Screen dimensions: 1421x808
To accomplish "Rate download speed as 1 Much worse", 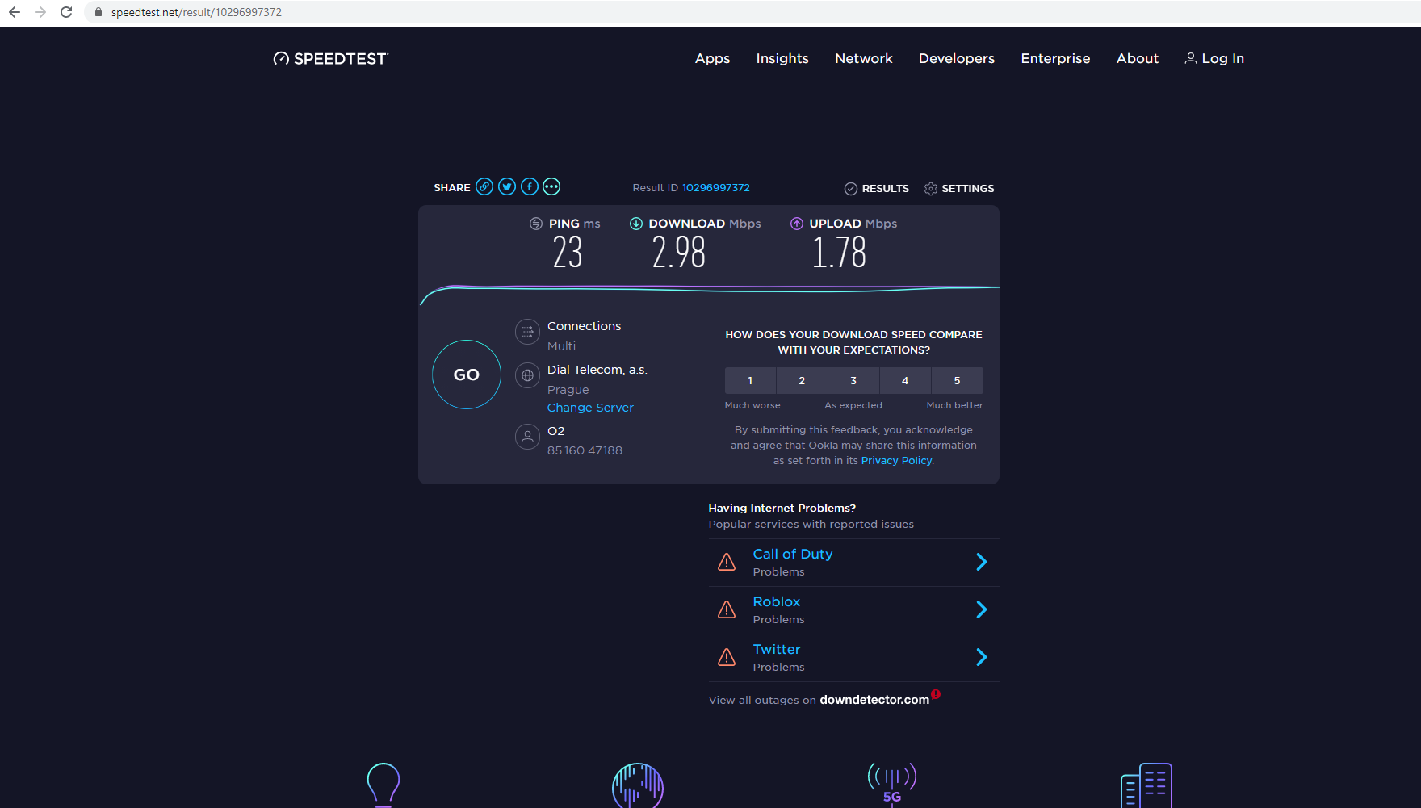I will [750, 380].
